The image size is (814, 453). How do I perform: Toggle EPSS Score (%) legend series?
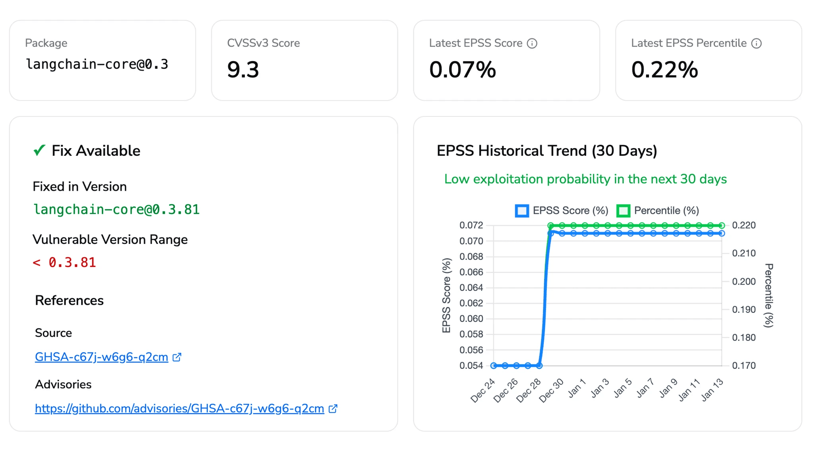tap(570, 211)
